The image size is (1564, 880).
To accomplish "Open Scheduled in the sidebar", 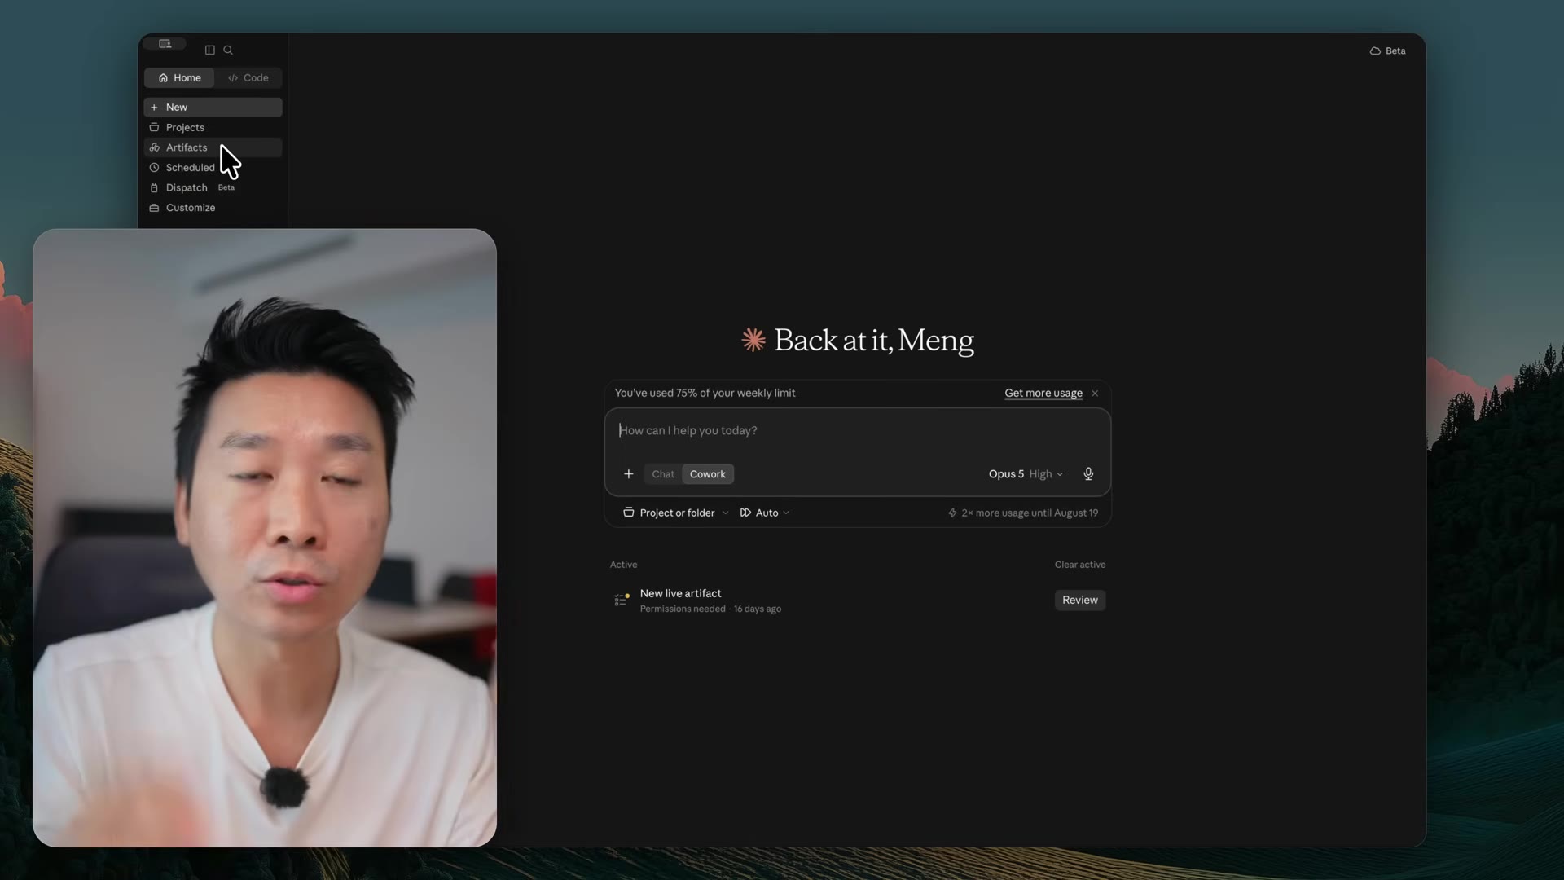I will (213, 168).
